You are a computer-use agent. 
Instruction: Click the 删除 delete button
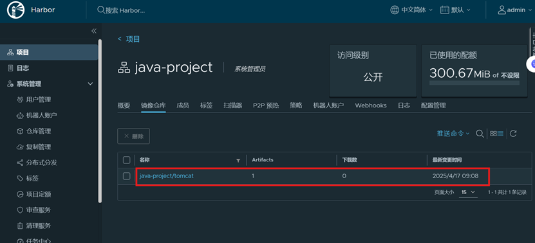134,136
